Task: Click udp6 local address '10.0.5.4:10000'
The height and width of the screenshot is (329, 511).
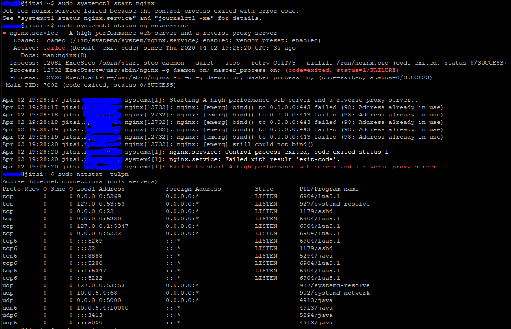Action: pyautogui.click(x=102, y=308)
